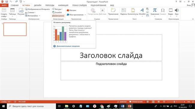Open the Мои приложения dropdown arrow
The image size is (195, 109).
tap(85, 15)
